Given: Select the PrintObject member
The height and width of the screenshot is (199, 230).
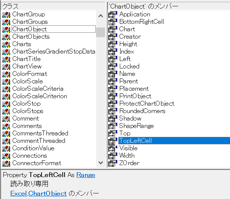Looking at the screenshot, I should 135,96.
